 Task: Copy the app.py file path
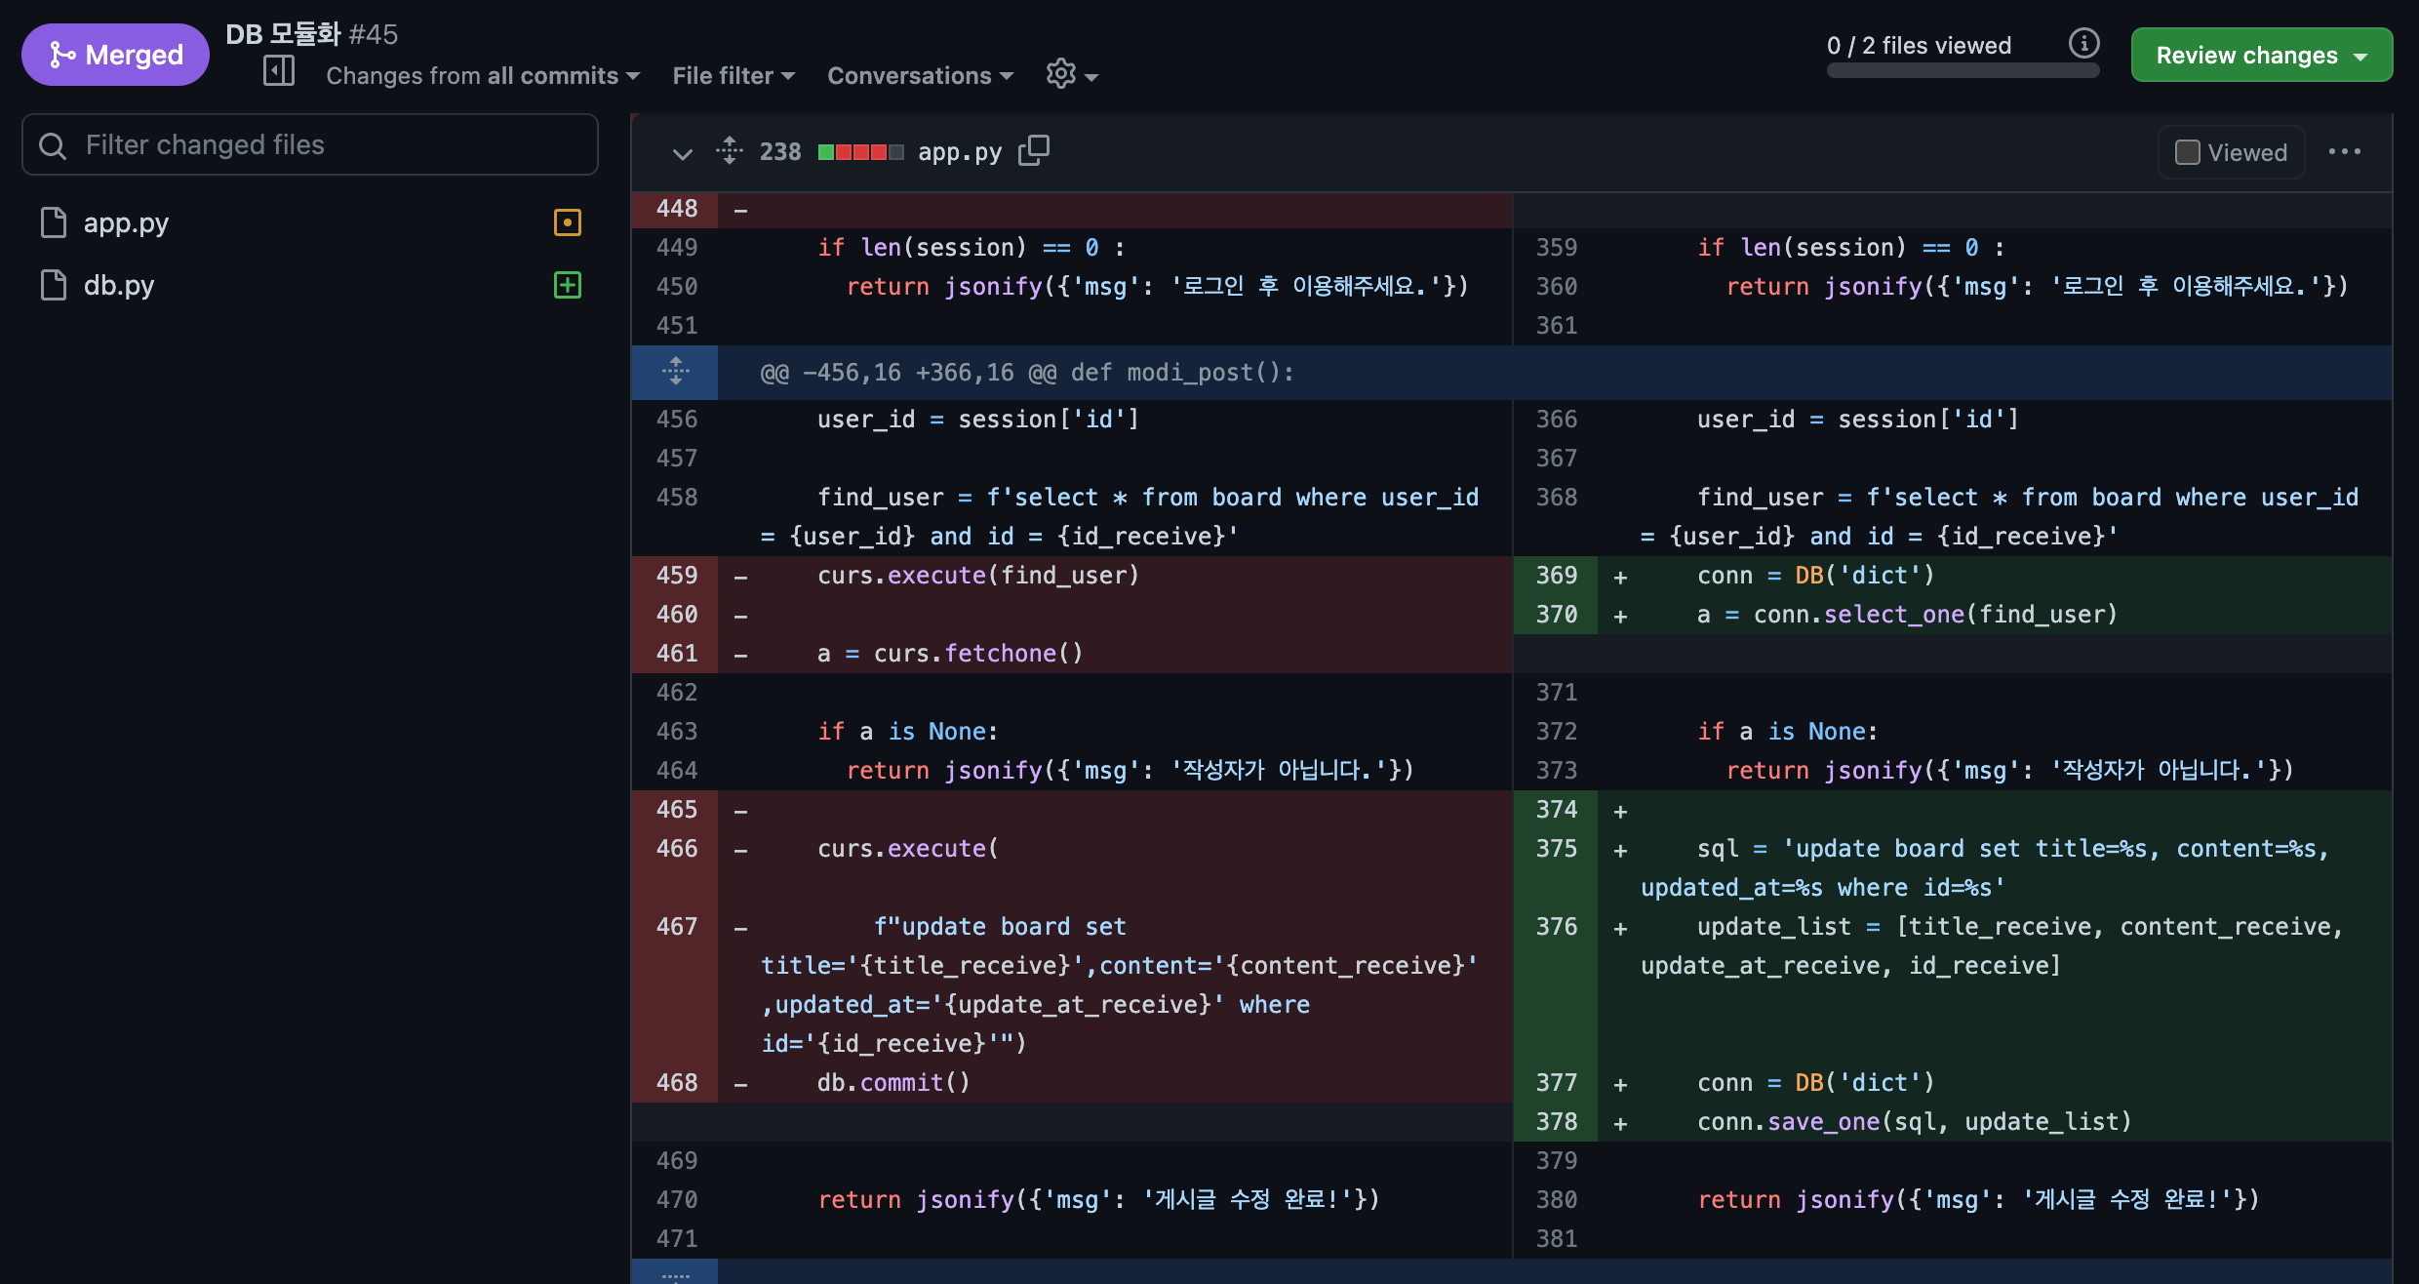(1034, 150)
